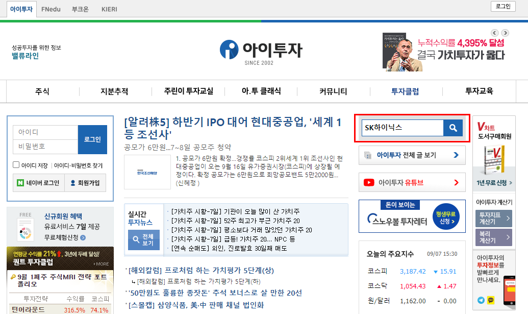Click 전체보기 magnifier button in 실시간 투자뉴스
This screenshot has height=314, width=528.
144,239
